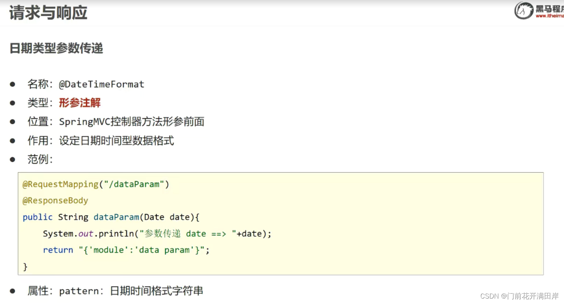This screenshot has height=303, width=564.
Task: Click the label 属性：
Action: coord(40,291)
